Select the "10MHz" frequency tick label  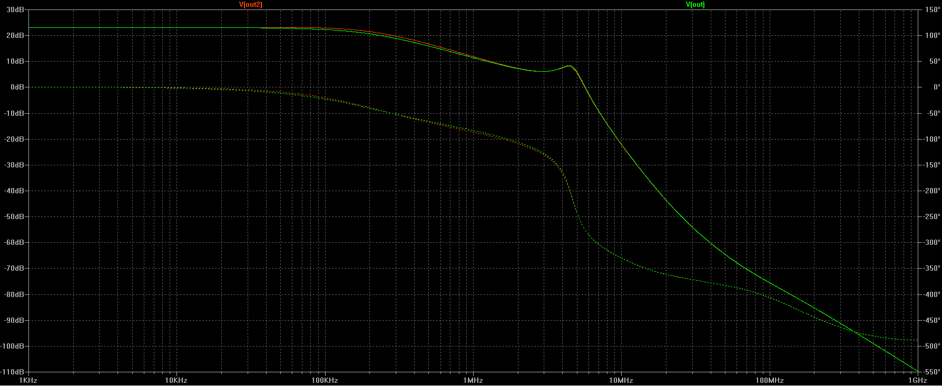[621, 380]
